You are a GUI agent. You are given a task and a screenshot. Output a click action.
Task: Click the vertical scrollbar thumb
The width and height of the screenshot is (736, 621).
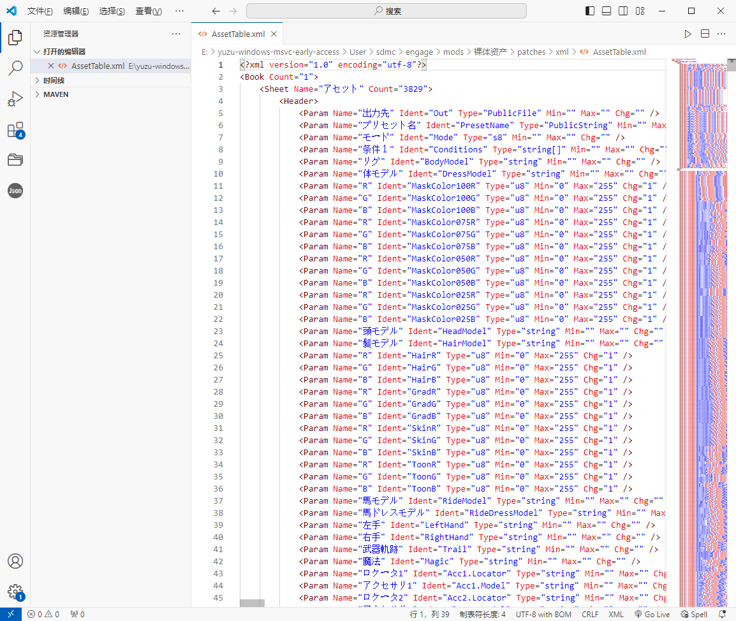tap(732, 65)
